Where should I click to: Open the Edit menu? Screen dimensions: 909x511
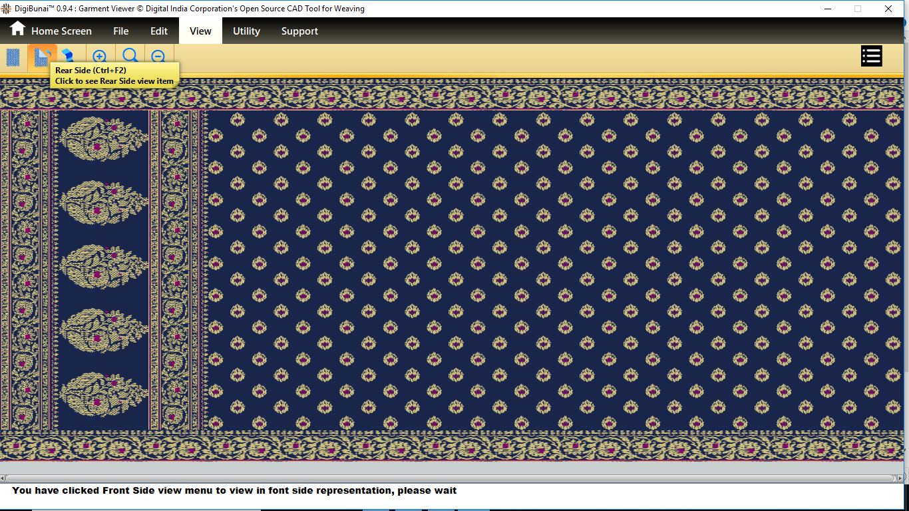point(159,31)
